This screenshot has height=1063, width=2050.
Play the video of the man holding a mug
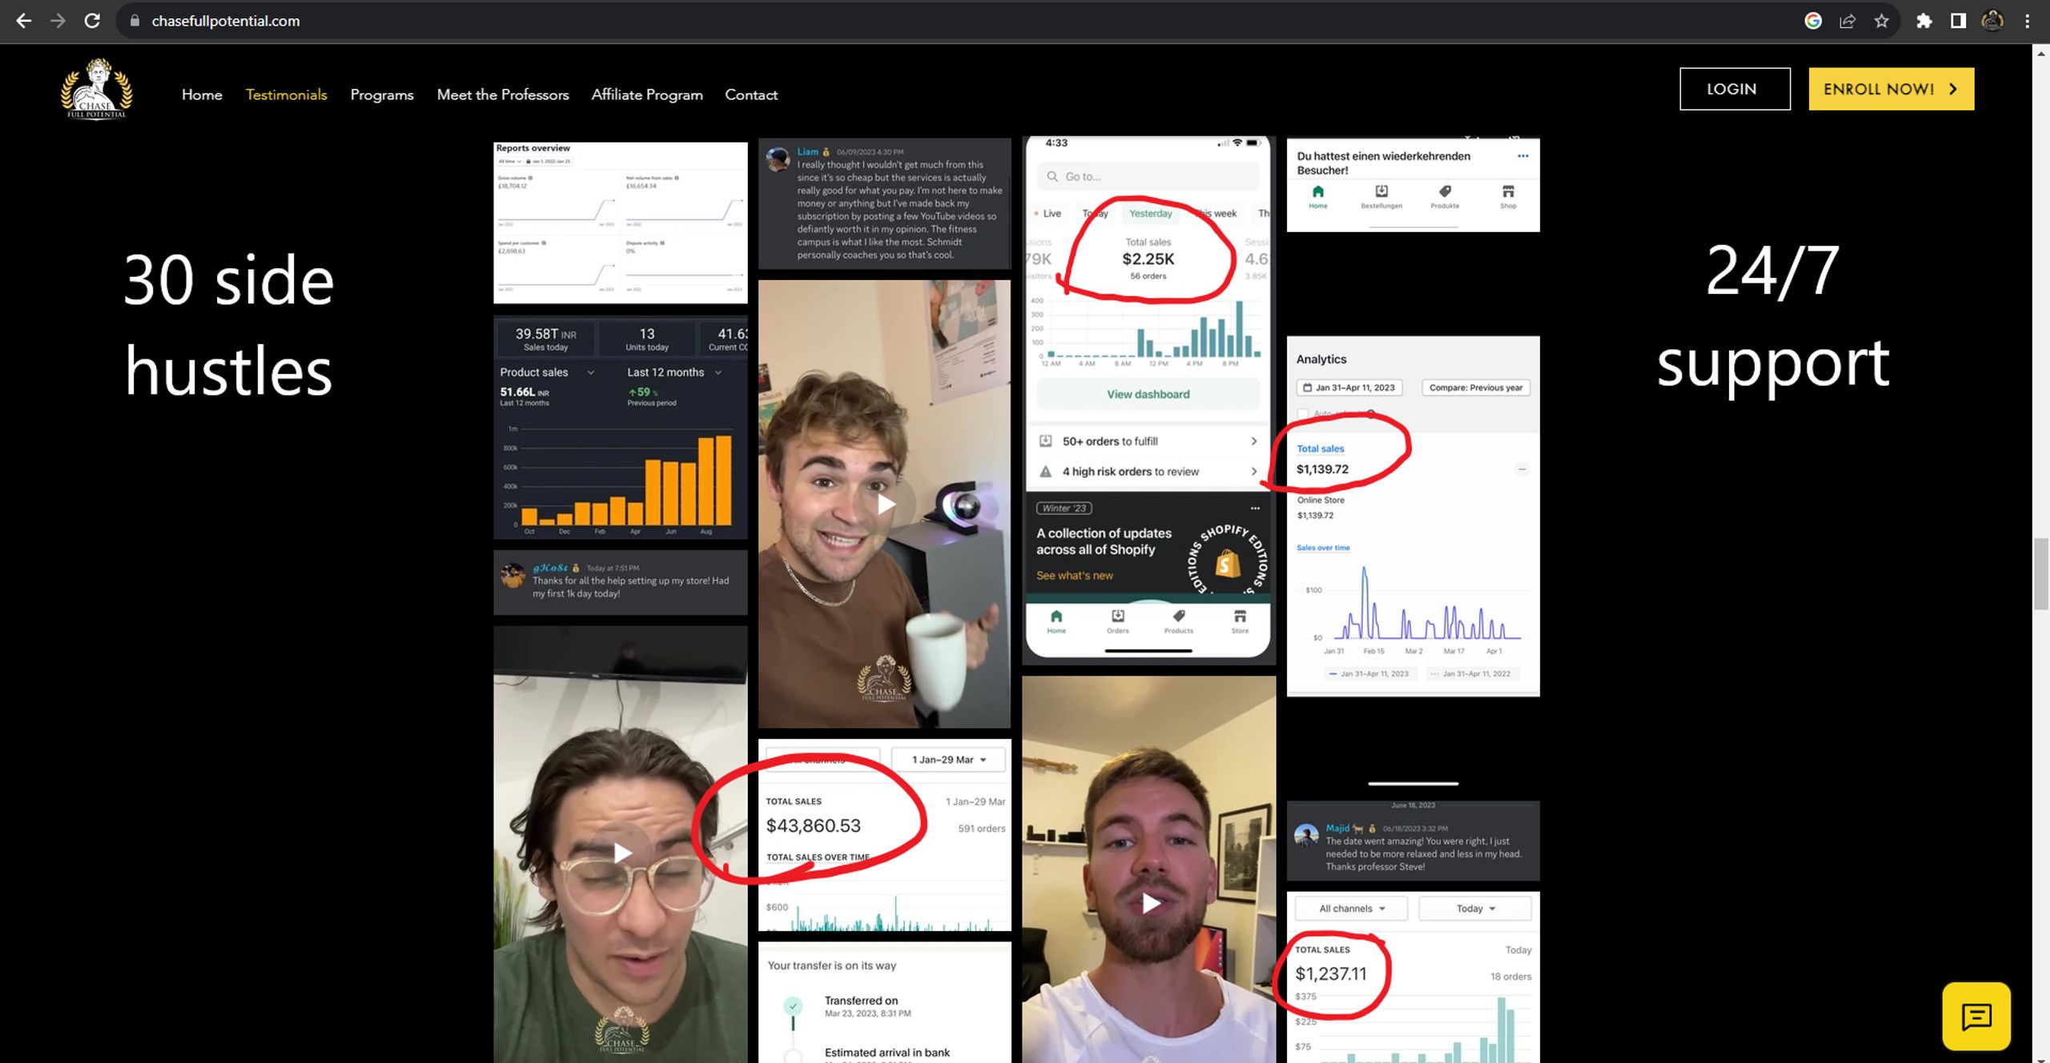[x=885, y=504]
